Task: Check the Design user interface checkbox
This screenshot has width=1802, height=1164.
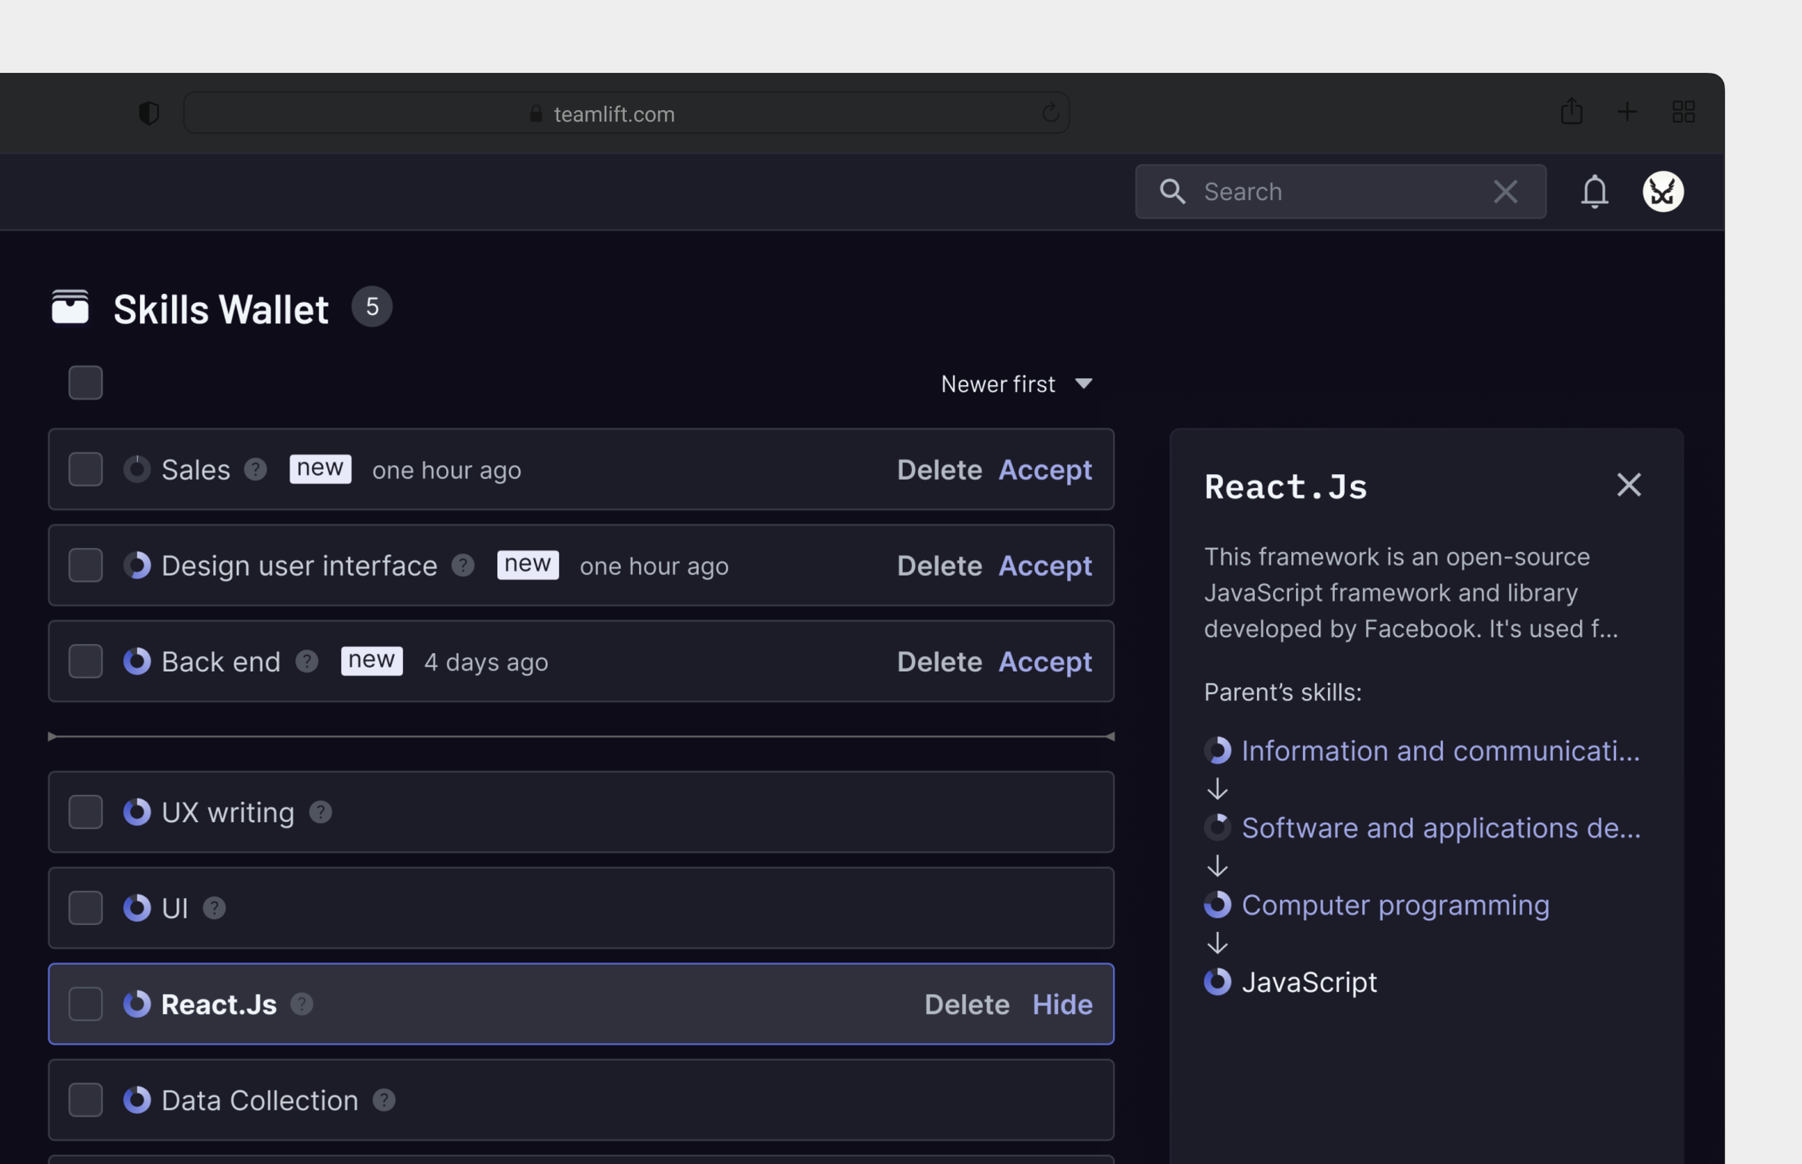Action: [x=86, y=565]
